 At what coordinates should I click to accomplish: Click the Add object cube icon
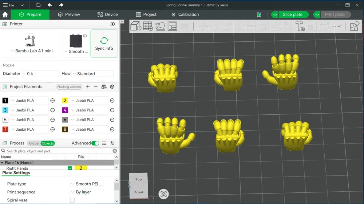click(x=136, y=26)
